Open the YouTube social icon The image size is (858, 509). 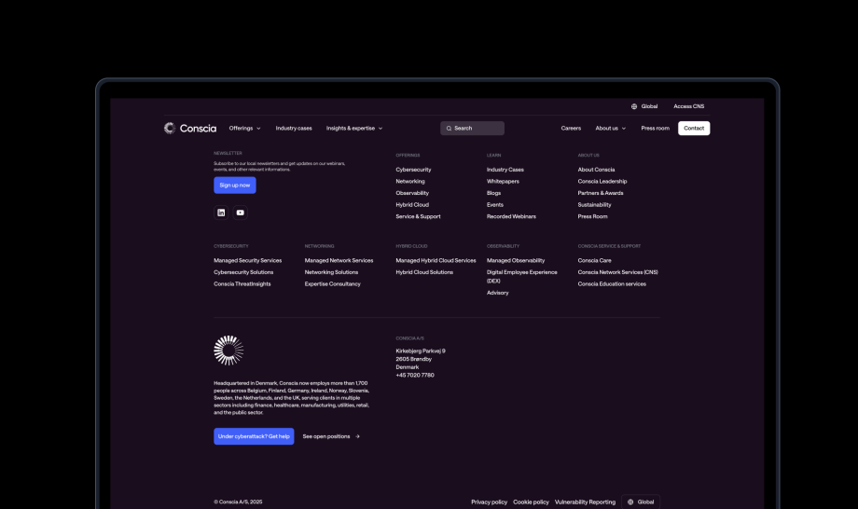pos(241,213)
